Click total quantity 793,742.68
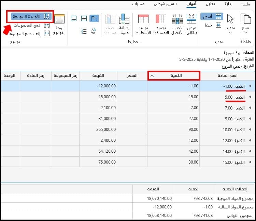The image size is (256, 221). tap(203, 199)
